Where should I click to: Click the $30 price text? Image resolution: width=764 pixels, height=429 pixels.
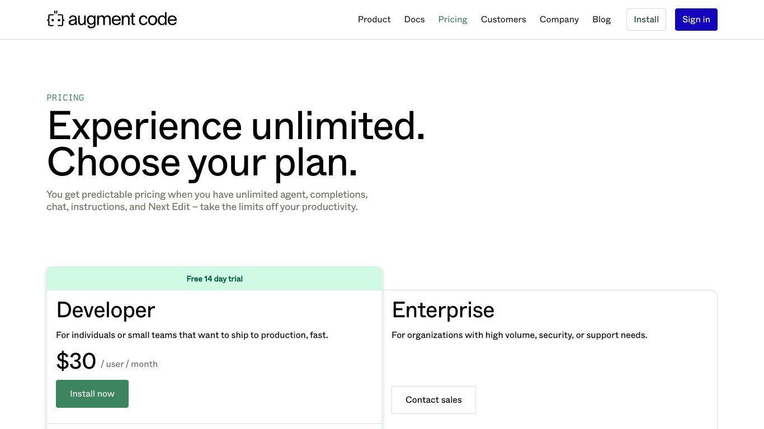[x=76, y=361]
